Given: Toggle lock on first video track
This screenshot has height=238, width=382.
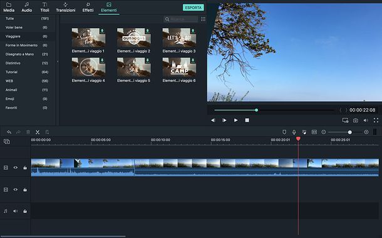Looking at the screenshot, I should 25,167.
